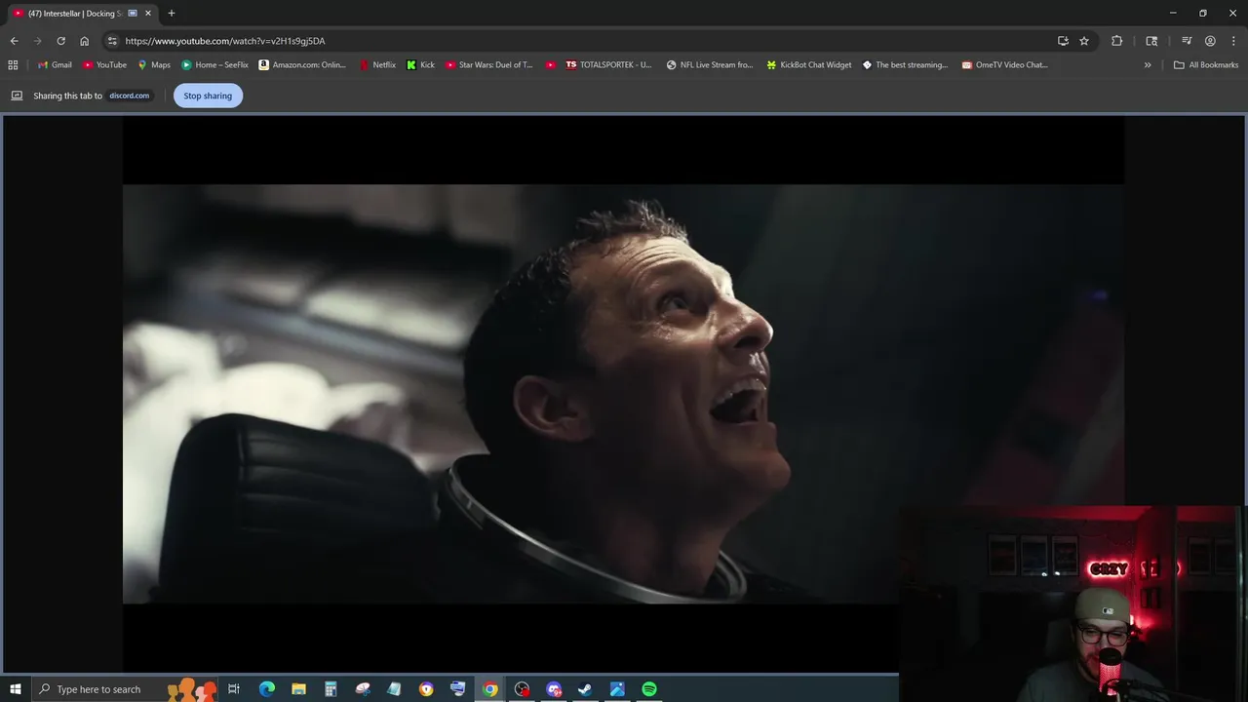Open Chrome's three-dot menu
Viewport: 1248px width, 702px height.
[x=1233, y=41]
